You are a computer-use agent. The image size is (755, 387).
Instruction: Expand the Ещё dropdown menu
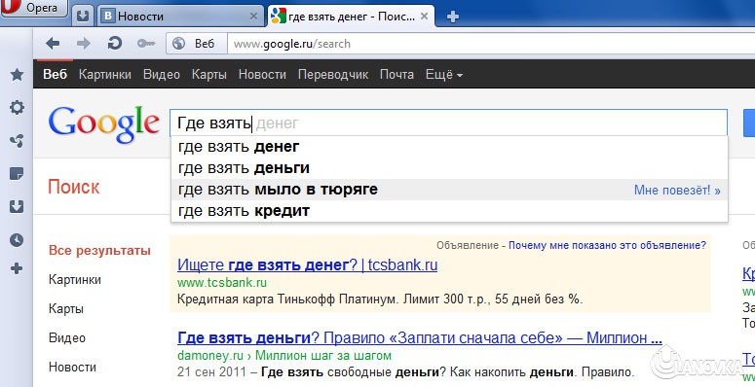[444, 75]
